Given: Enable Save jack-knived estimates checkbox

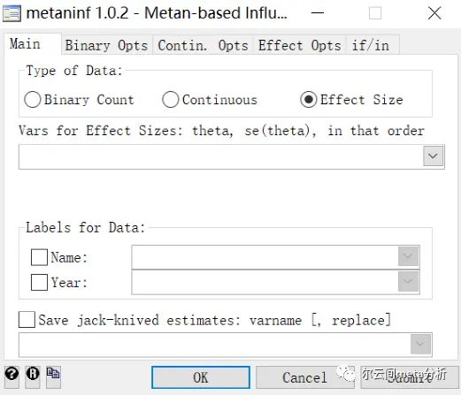Looking at the screenshot, I should point(27,320).
